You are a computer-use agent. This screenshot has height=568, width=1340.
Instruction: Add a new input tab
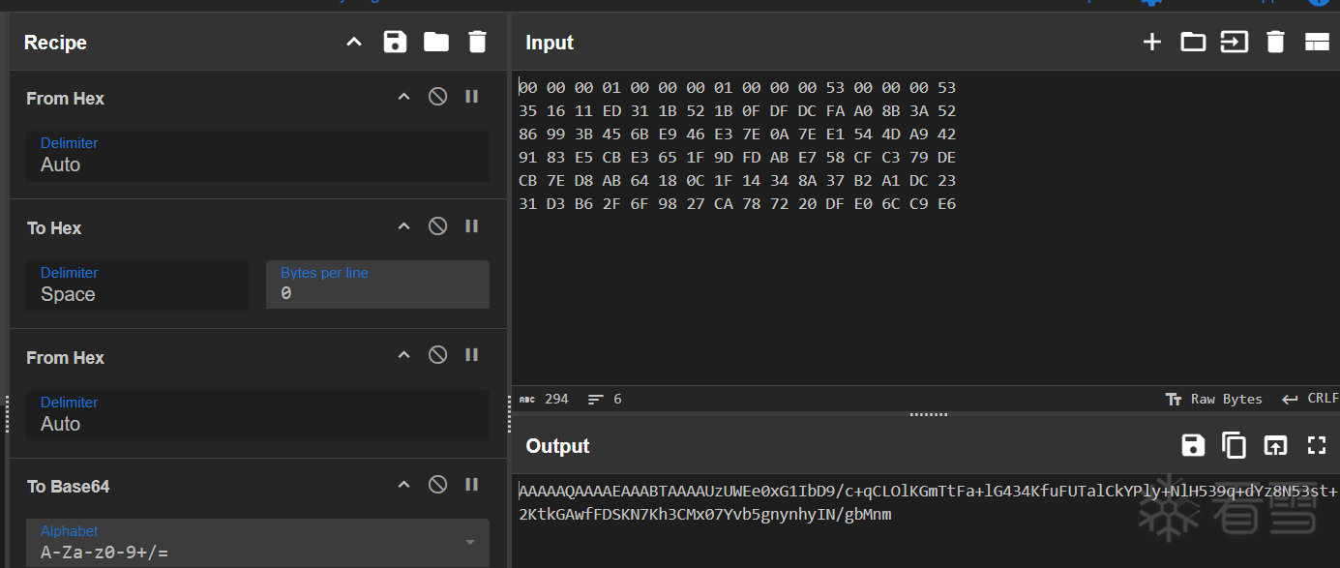pyautogui.click(x=1151, y=42)
